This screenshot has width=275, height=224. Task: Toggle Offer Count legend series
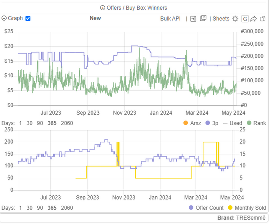[206, 208]
